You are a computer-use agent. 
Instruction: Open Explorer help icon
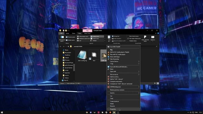point(158,33)
